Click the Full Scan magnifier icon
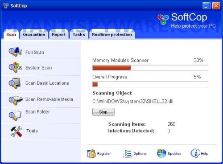 tap(15, 52)
